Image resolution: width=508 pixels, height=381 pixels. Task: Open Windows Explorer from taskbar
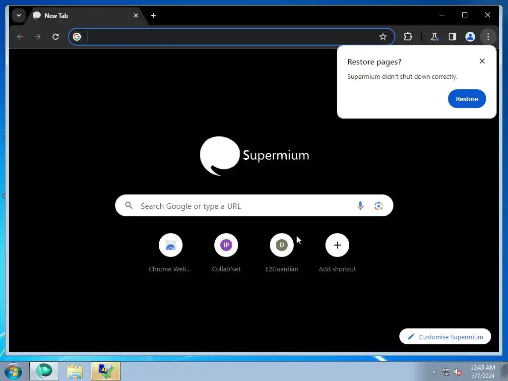coord(75,371)
